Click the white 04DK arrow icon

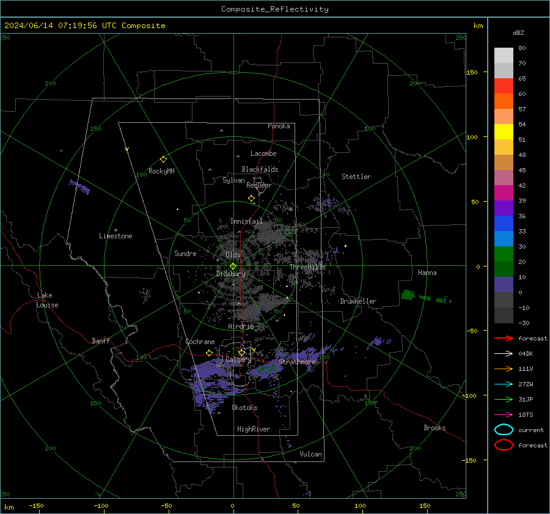504,354
